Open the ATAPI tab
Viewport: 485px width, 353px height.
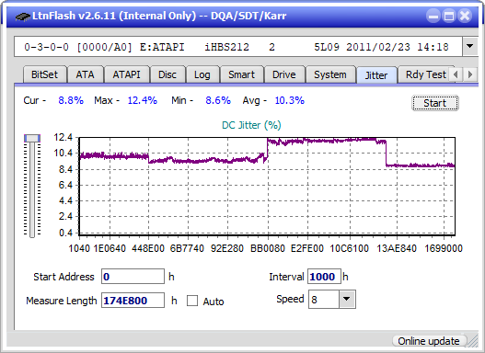pos(126,74)
